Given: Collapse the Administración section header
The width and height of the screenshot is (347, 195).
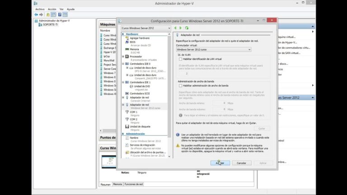Looking at the screenshot, I should (123, 134).
